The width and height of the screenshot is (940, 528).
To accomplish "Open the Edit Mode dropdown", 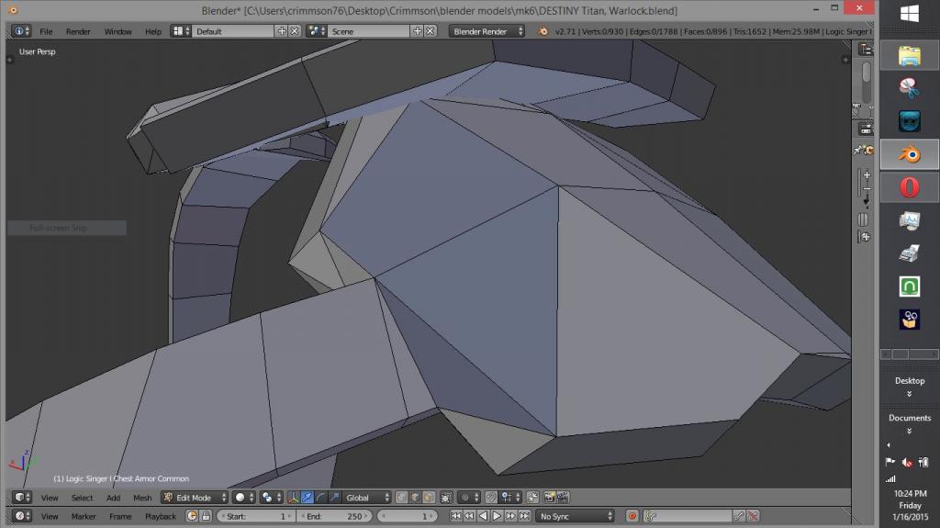I will (x=194, y=498).
